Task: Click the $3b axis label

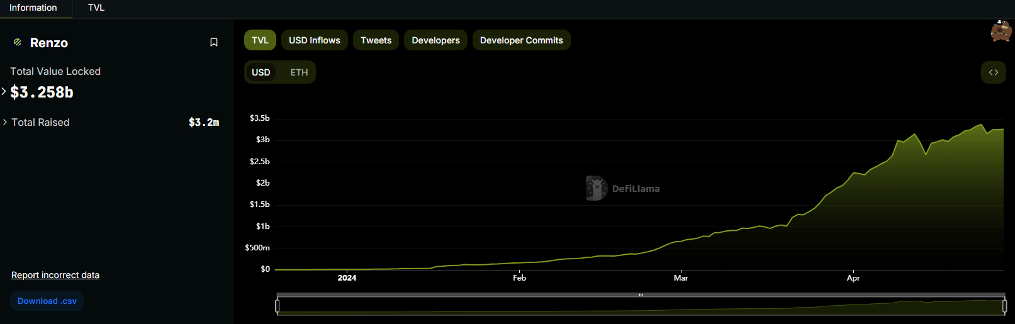Action: pos(262,140)
